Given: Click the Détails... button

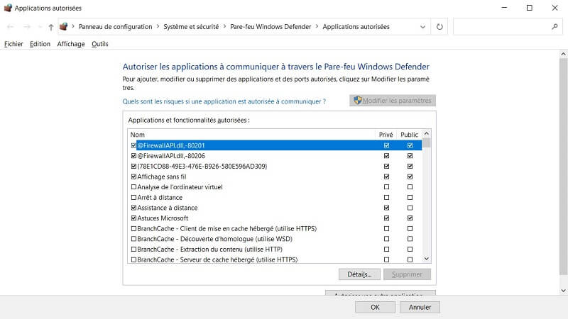Looking at the screenshot, I should click(x=359, y=274).
